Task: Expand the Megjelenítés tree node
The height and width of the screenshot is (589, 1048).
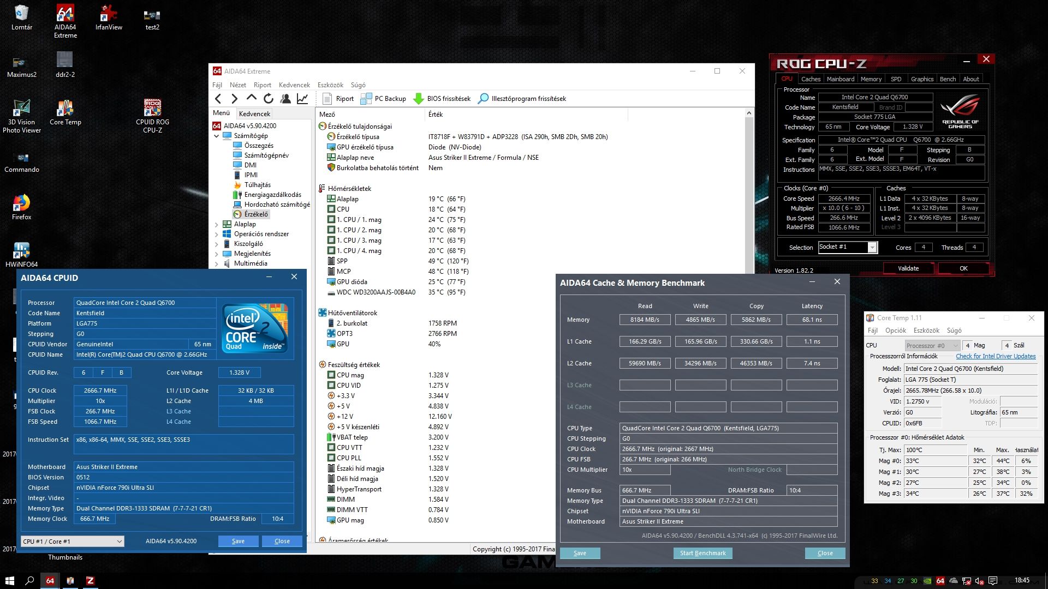Action: [x=217, y=254]
